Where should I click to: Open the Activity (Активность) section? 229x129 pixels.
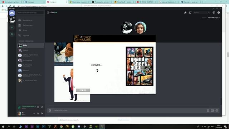(x=30, y=20)
